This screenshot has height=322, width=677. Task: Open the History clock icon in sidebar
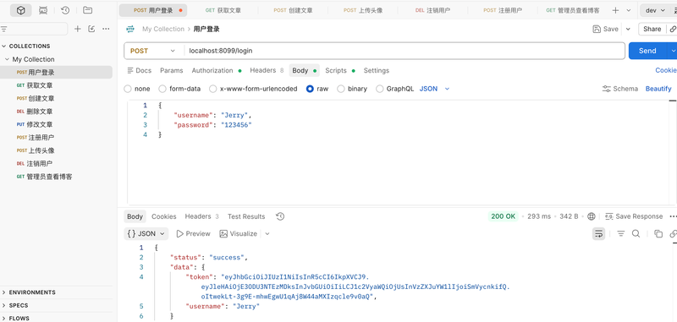click(x=65, y=10)
